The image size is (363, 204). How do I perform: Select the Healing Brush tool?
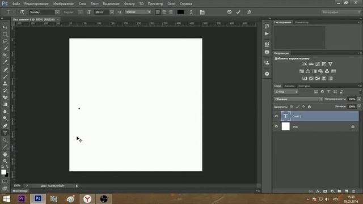[5, 69]
